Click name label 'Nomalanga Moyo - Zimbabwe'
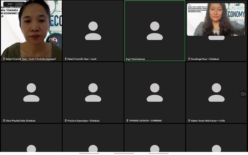Image resolution: width=248 pixels, height=155 pixels. [205, 59]
